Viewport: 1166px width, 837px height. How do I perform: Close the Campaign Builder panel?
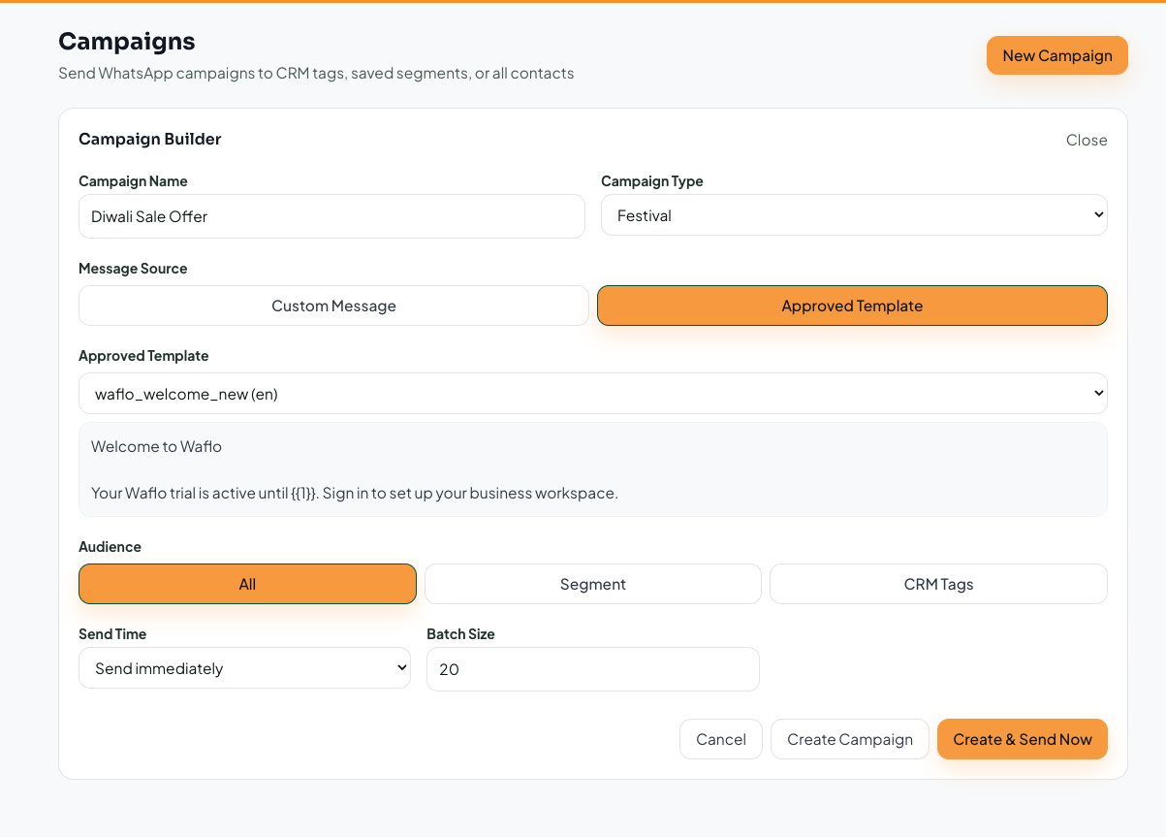1087,140
